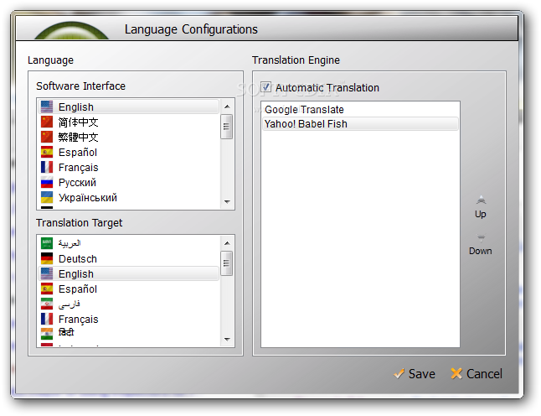Screen dimensions: 541x416
Task: Select English as the Software Interface language
Action: 128,107
